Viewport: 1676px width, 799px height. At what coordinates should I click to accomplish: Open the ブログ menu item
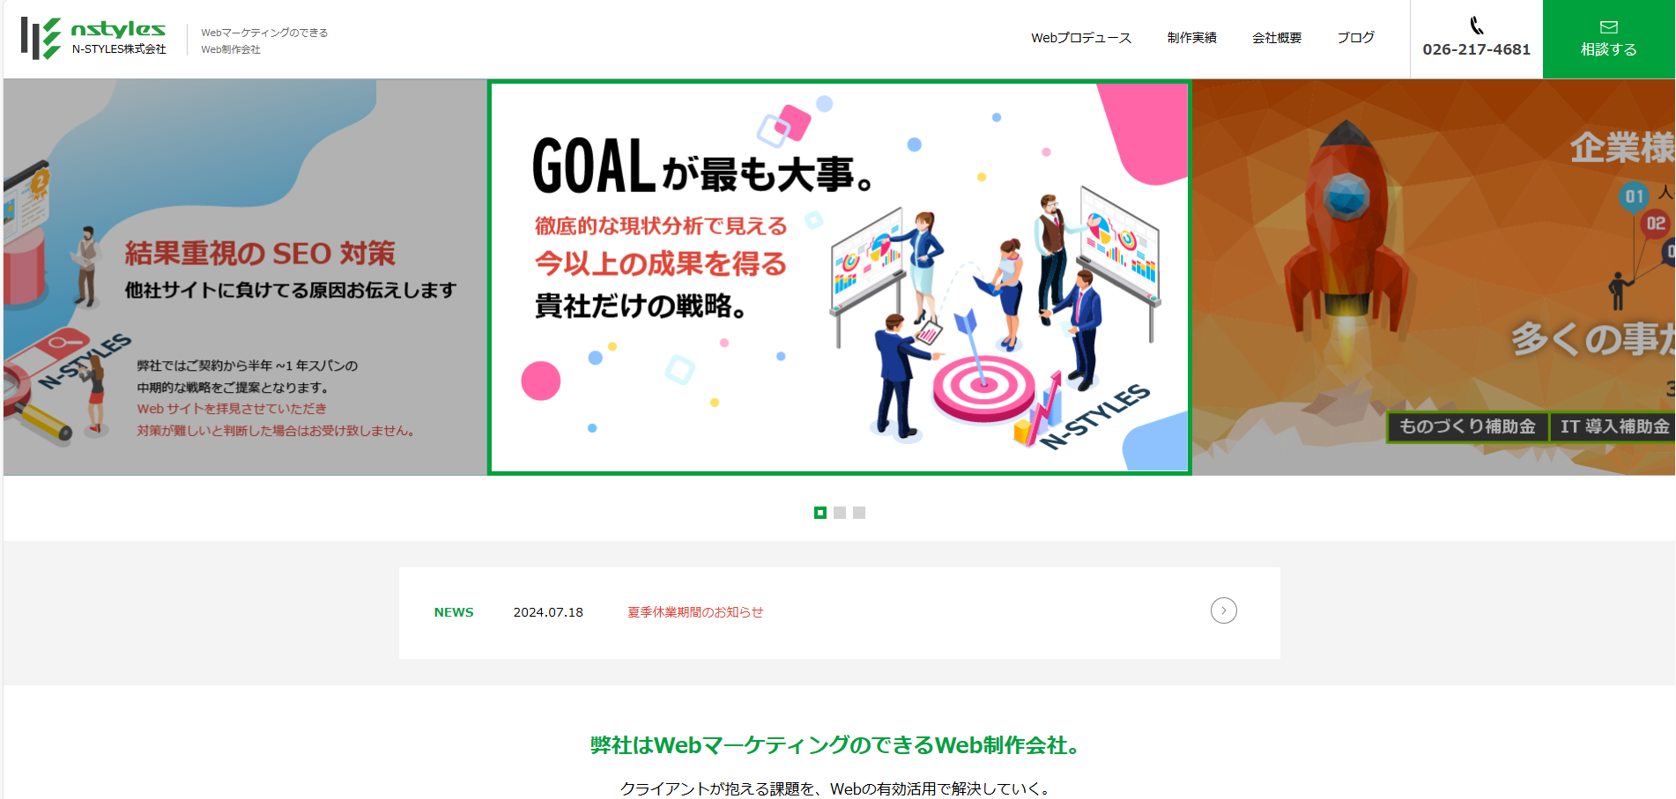(1356, 38)
